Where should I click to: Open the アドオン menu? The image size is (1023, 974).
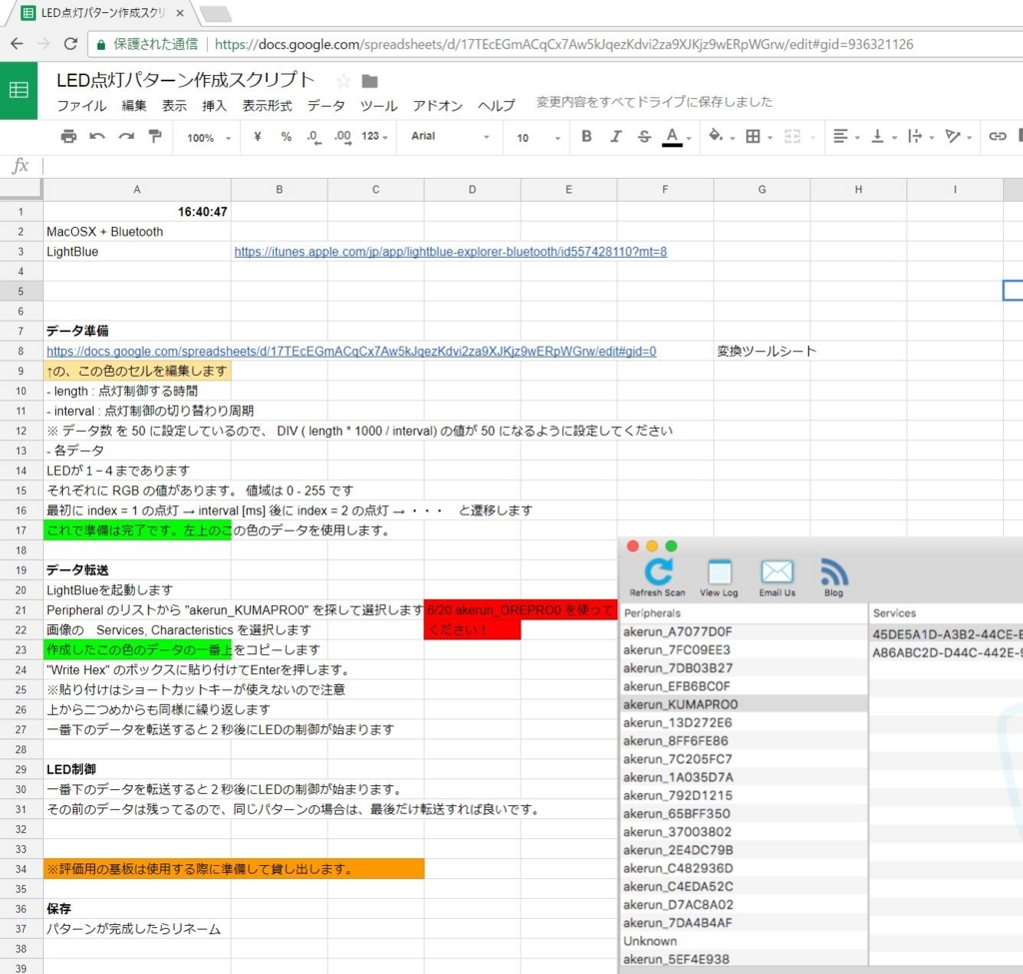tap(438, 106)
